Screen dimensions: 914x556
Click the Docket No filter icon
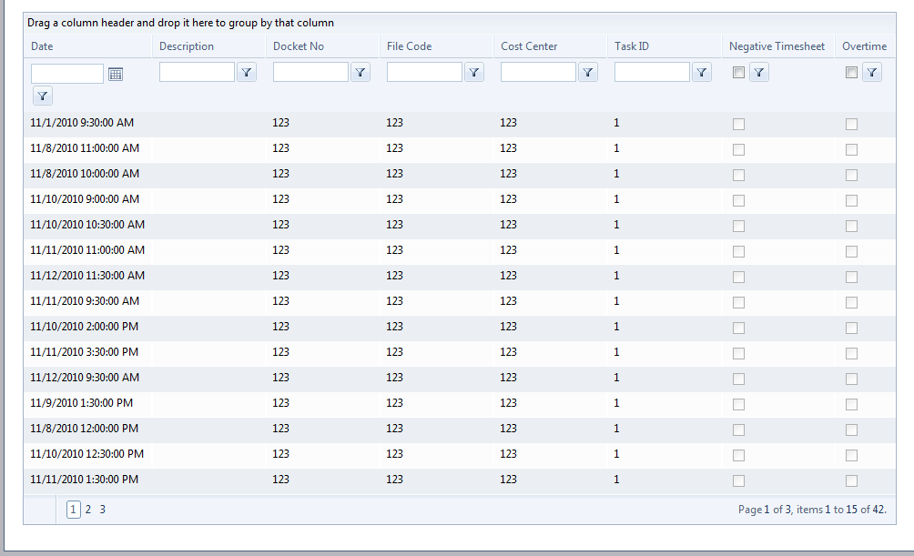(x=361, y=73)
